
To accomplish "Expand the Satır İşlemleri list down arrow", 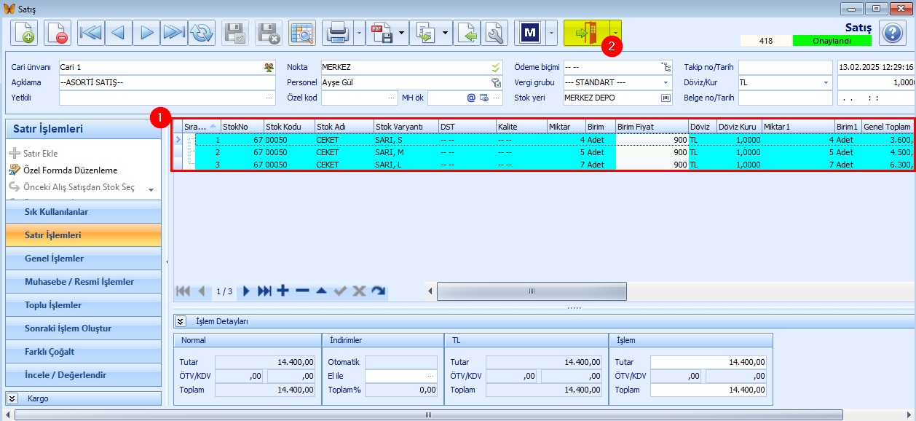I will 151,189.
